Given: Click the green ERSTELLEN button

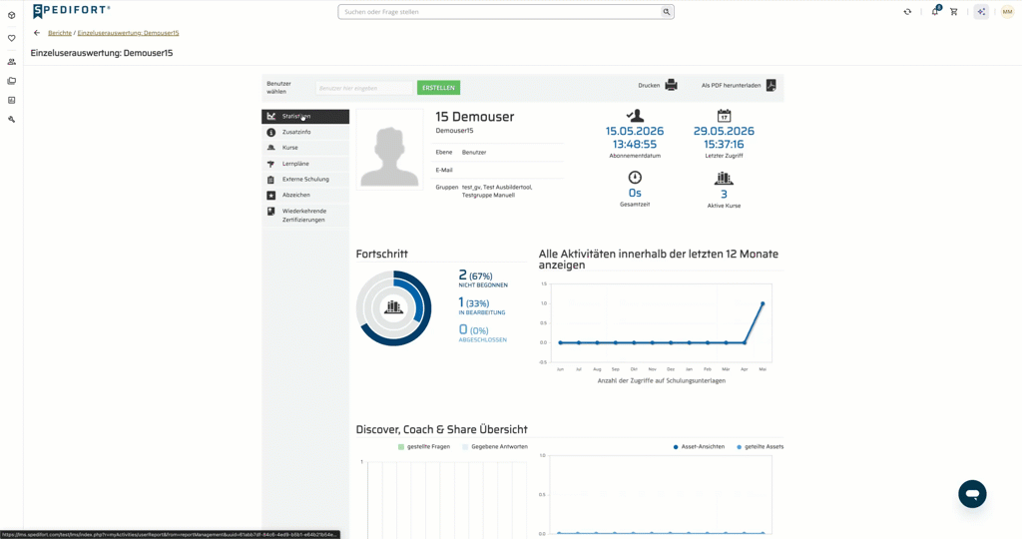Looking at the screenshot, I should coord(439,87).
